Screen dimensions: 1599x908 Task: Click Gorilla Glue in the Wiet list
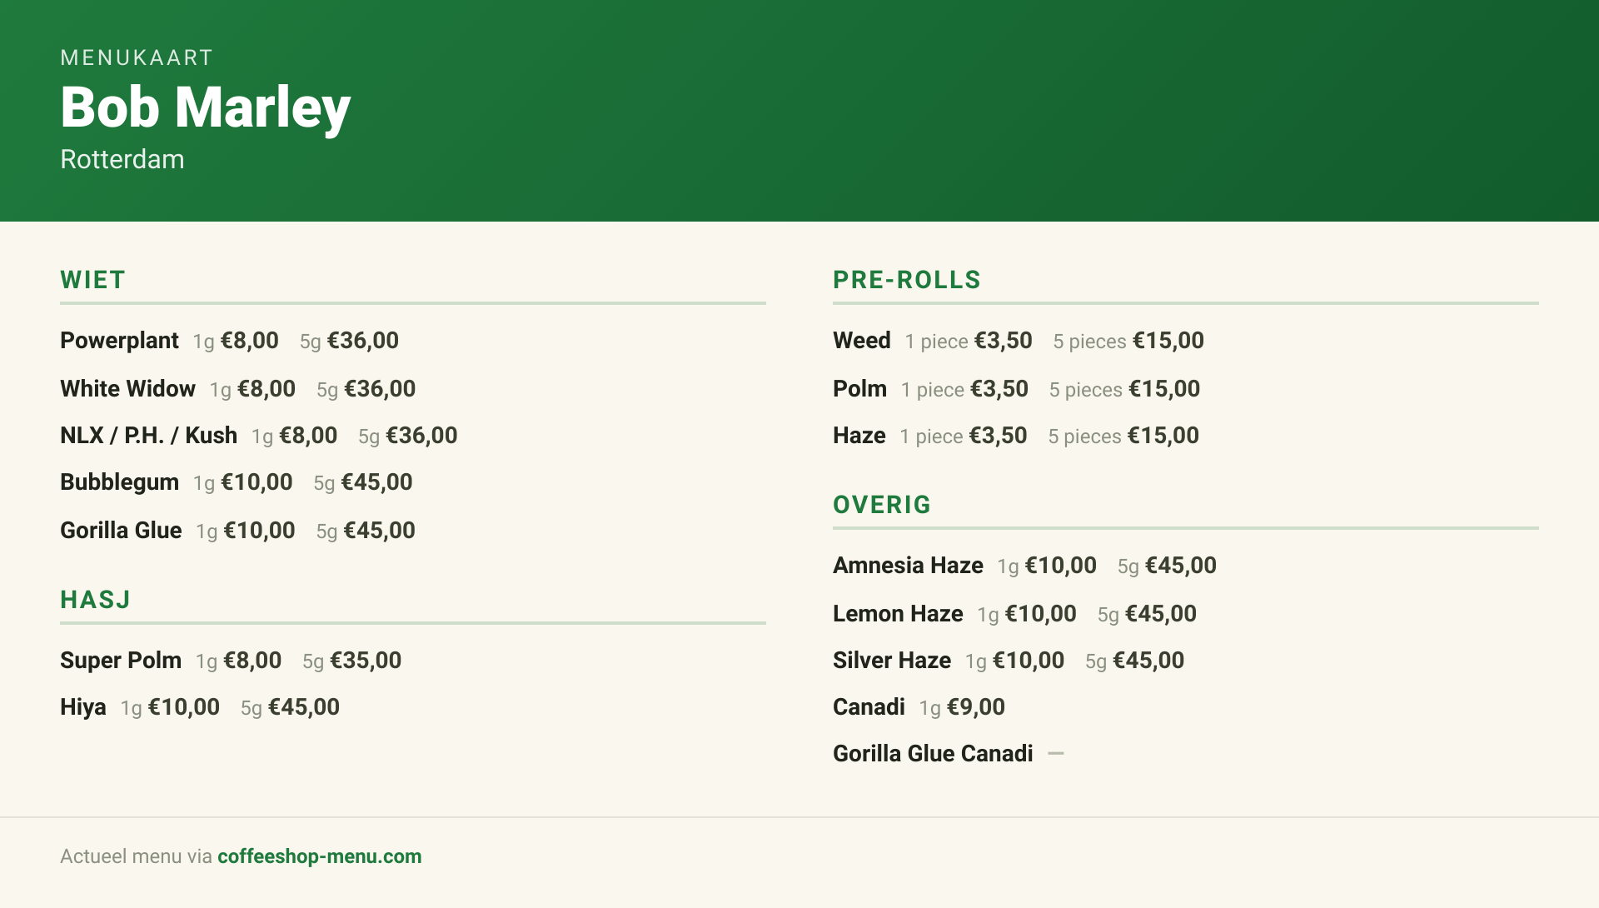[x=121, y=531]
